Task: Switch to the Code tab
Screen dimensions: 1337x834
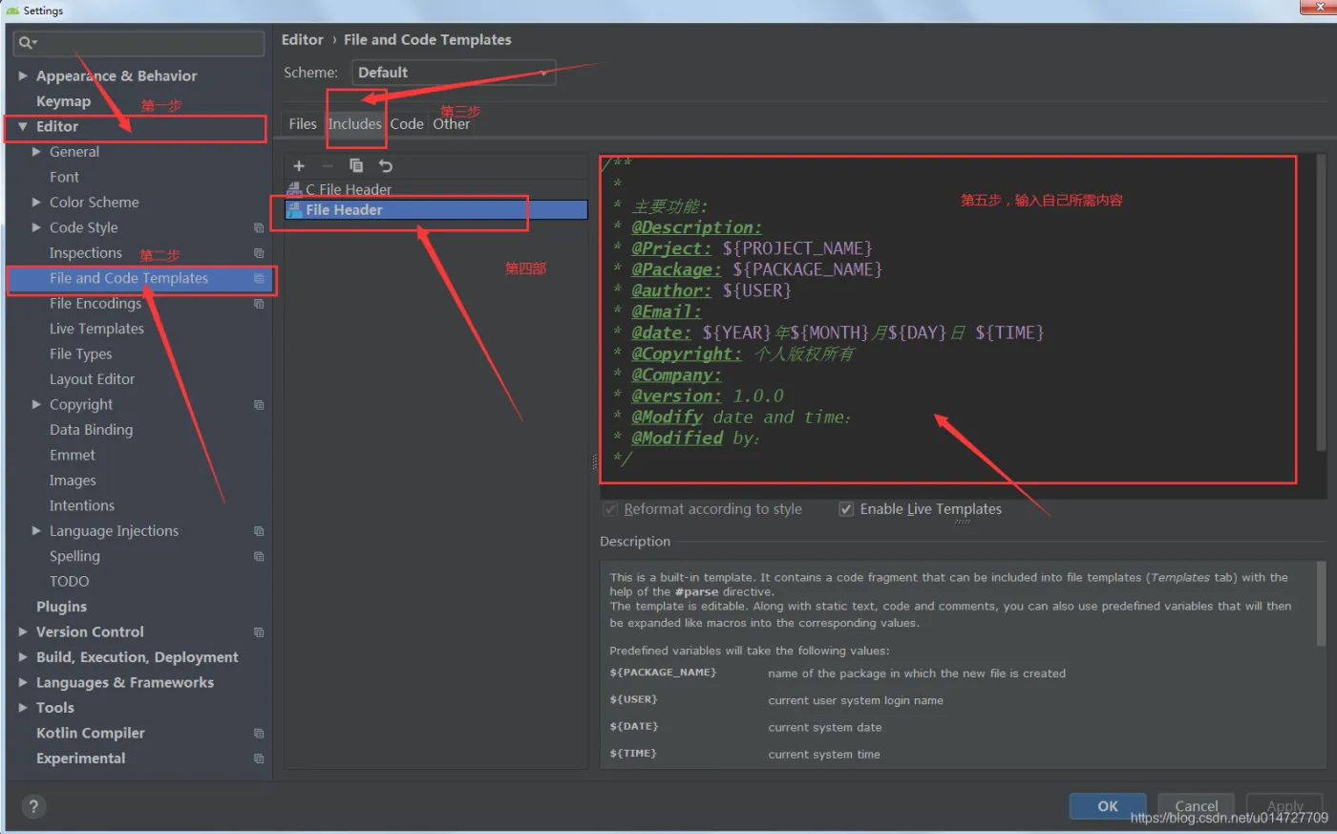Action: [407, 123]
